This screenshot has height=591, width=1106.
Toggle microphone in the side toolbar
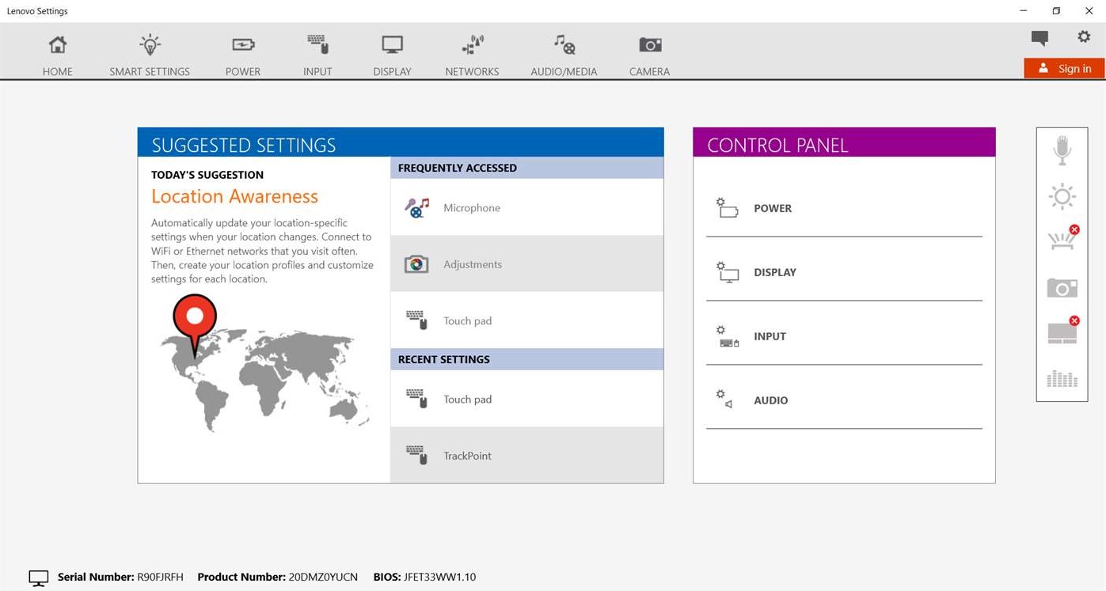click(x=1062, y=150)
